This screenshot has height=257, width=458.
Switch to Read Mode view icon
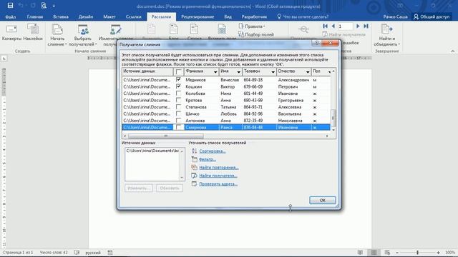tap(361, 253)
